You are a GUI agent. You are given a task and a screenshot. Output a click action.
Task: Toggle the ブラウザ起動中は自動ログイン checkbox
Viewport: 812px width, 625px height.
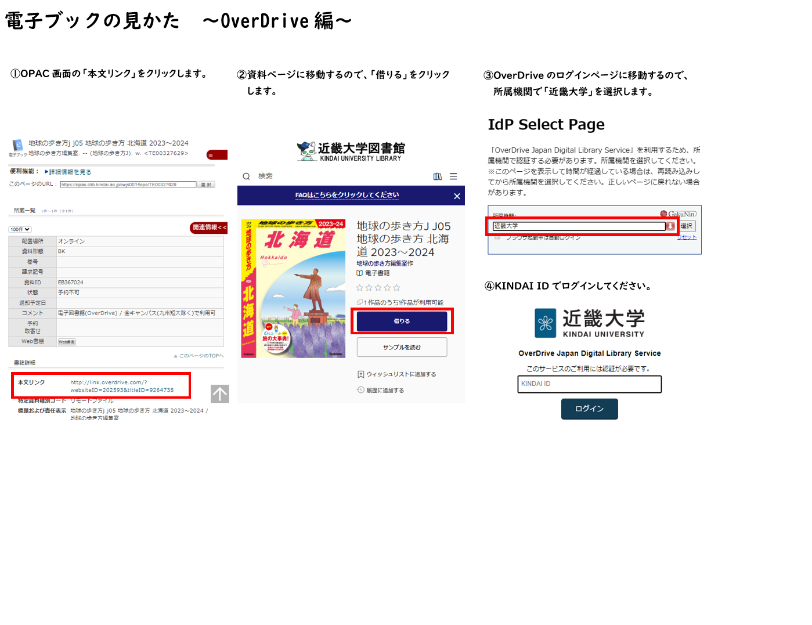pos(497,237)
